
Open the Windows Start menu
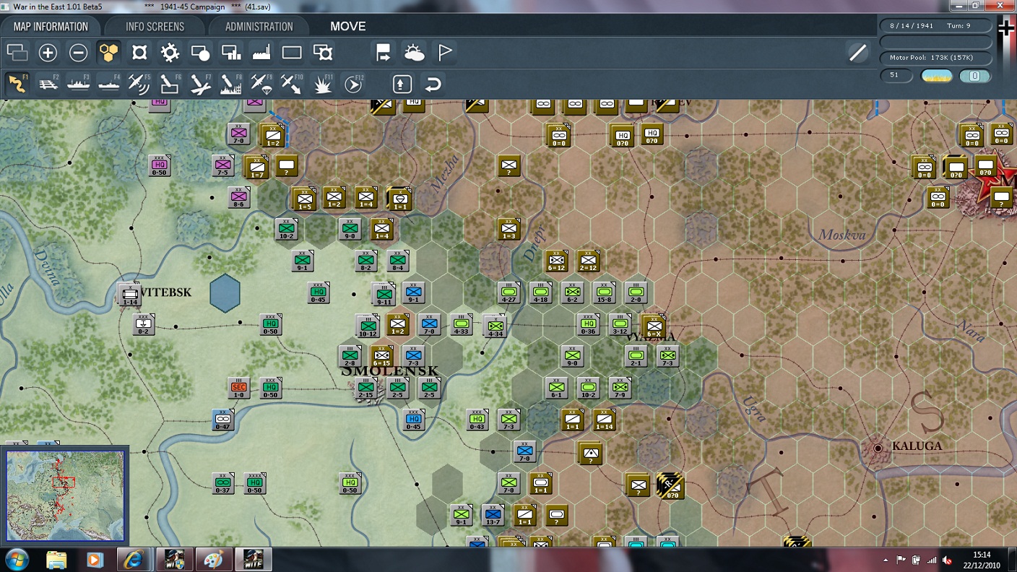[17, 560]
